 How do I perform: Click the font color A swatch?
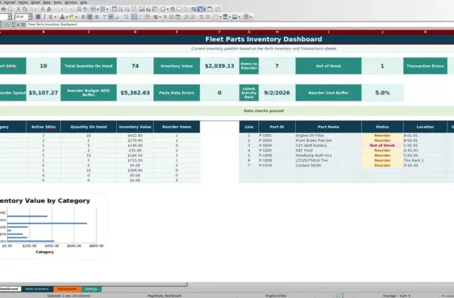62,17
